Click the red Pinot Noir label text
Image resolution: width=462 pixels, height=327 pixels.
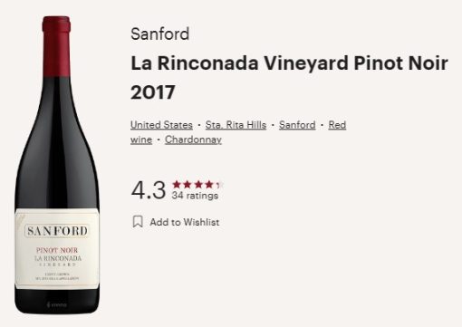[x=57, y=250]
